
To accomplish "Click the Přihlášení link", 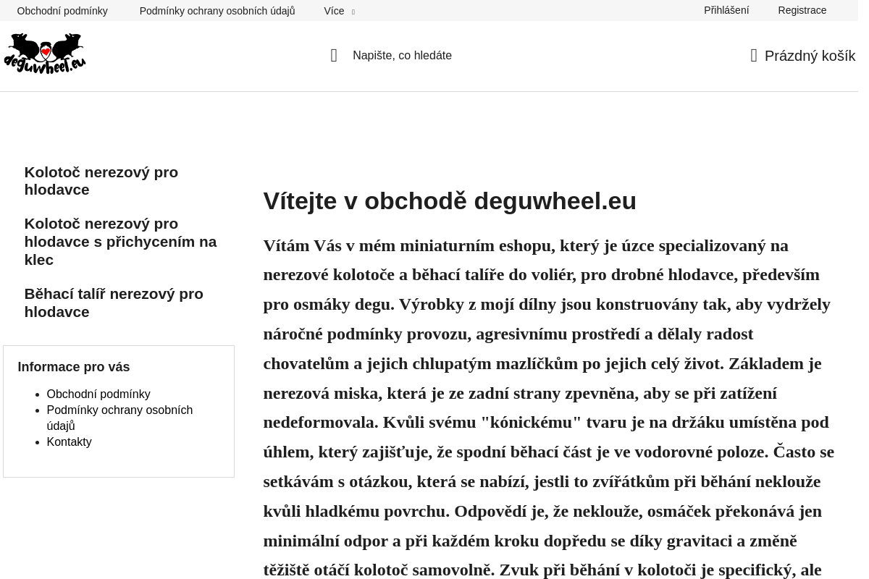I will click(726, 10).
